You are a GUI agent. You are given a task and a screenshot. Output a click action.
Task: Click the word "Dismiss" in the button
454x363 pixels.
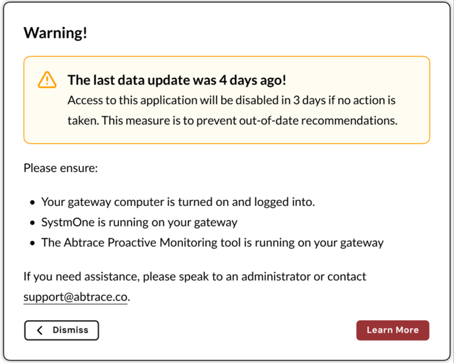pyautogui.click(x=70, y=330)
